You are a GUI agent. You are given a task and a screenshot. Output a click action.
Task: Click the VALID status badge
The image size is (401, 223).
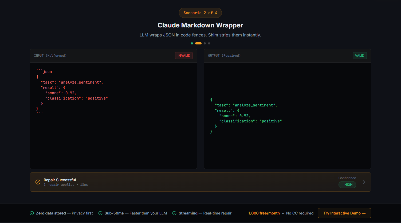click(x=360, y=56)
